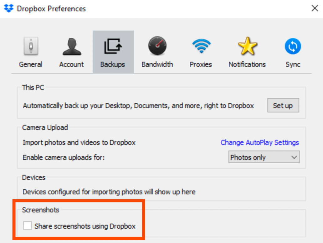Click the 'Screenshots' group label

coord(41,210)
